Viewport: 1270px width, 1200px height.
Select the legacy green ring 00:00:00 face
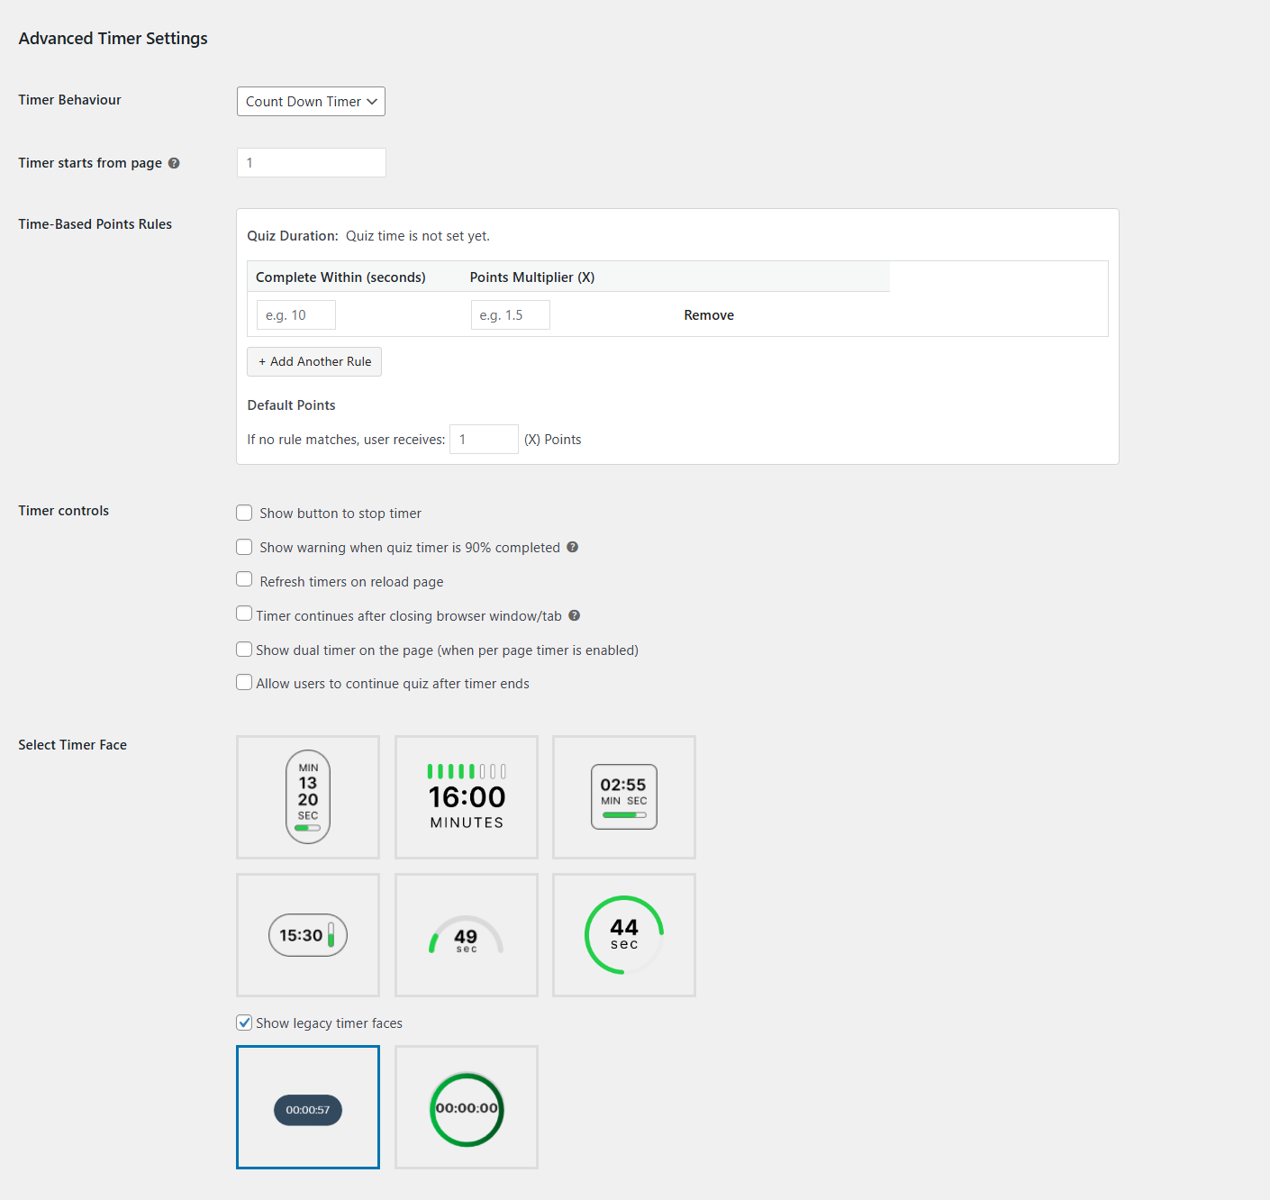pyautogui.click(x=467, y=1108)
